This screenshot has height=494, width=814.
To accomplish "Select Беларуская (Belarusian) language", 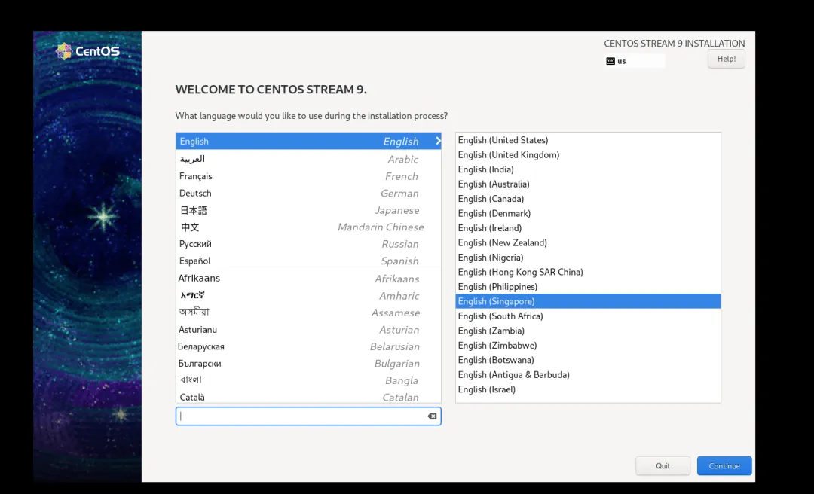I will [308, 346].
